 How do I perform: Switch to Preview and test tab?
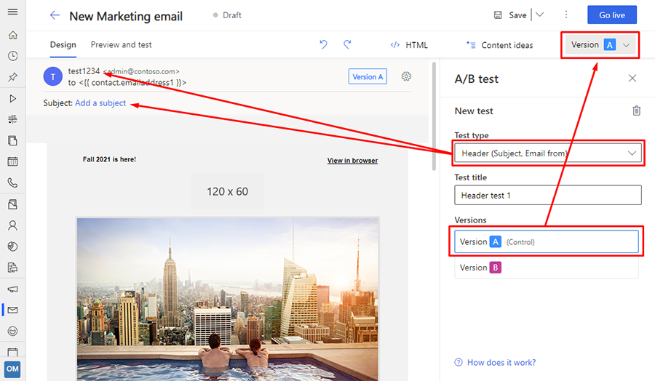(x=121, y=44)
